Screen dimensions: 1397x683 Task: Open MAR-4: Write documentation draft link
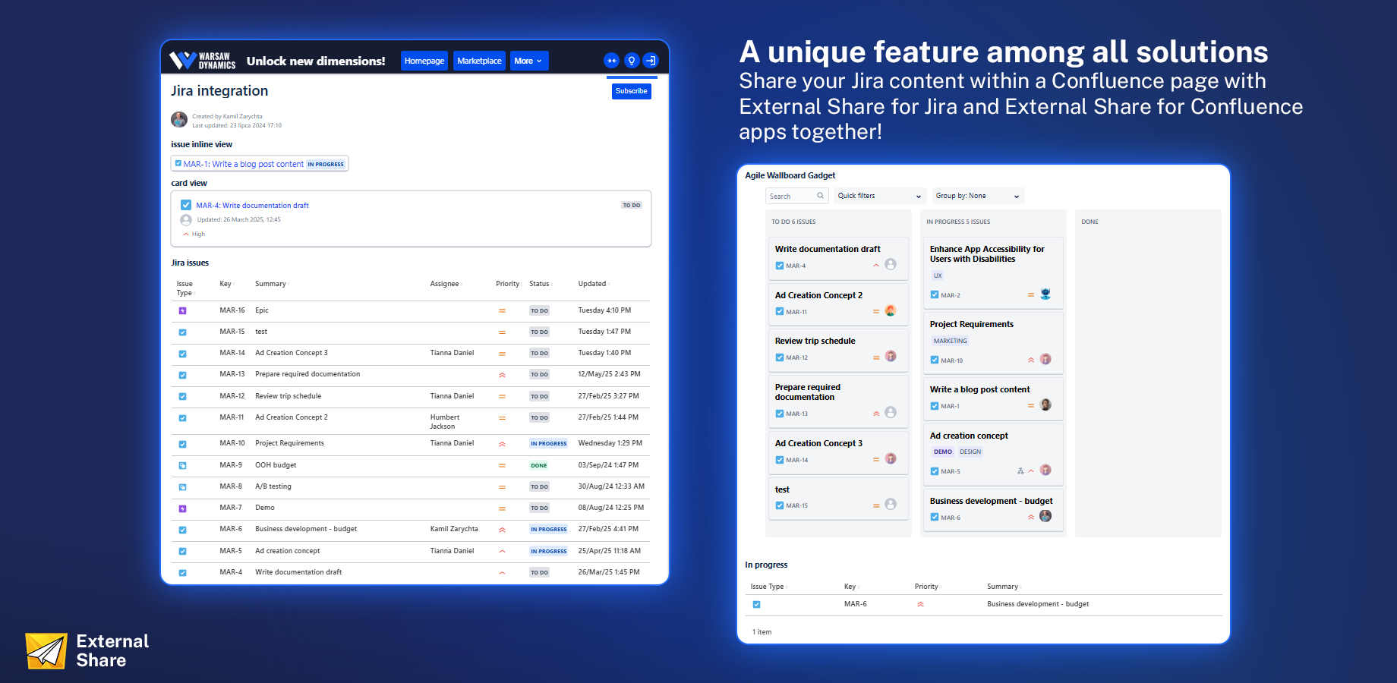(x=252, y=206)
